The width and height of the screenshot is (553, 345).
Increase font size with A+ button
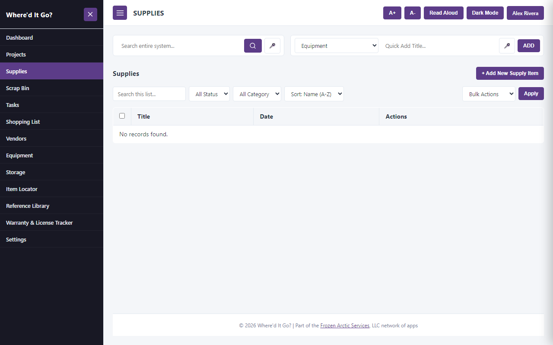pyautogui.click(x=392, y=13)
